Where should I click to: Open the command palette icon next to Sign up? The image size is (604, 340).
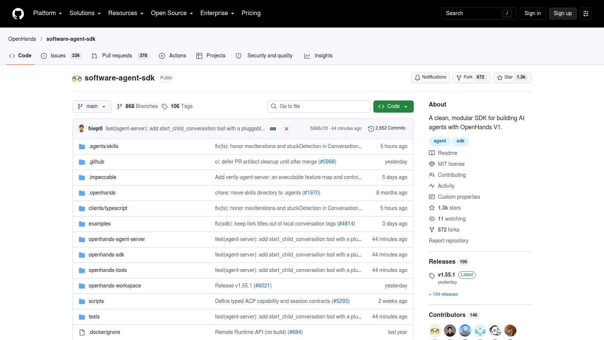click(x=586, y=14)
